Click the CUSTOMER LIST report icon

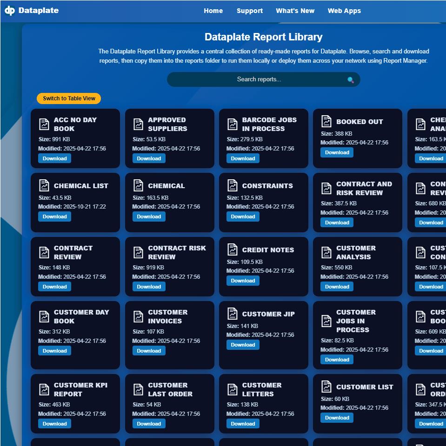(x=326, y=387)
